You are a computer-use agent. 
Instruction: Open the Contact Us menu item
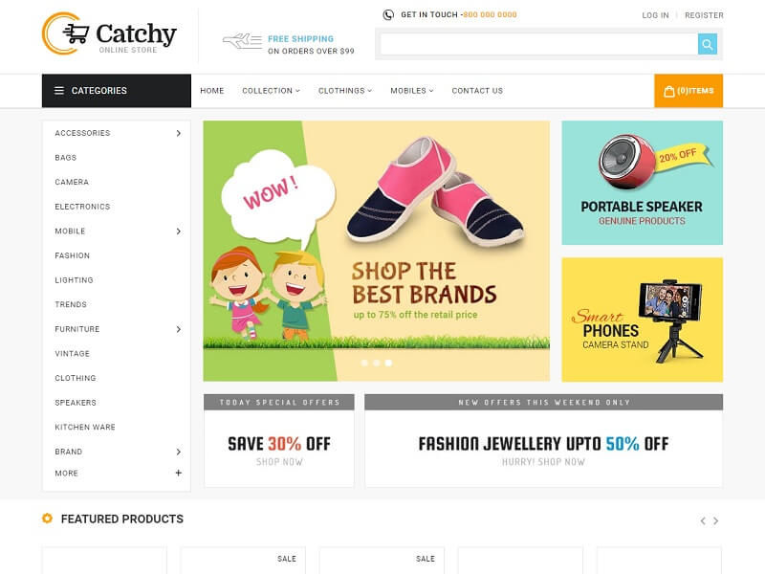pyautogui.click(x=477, y=91)
